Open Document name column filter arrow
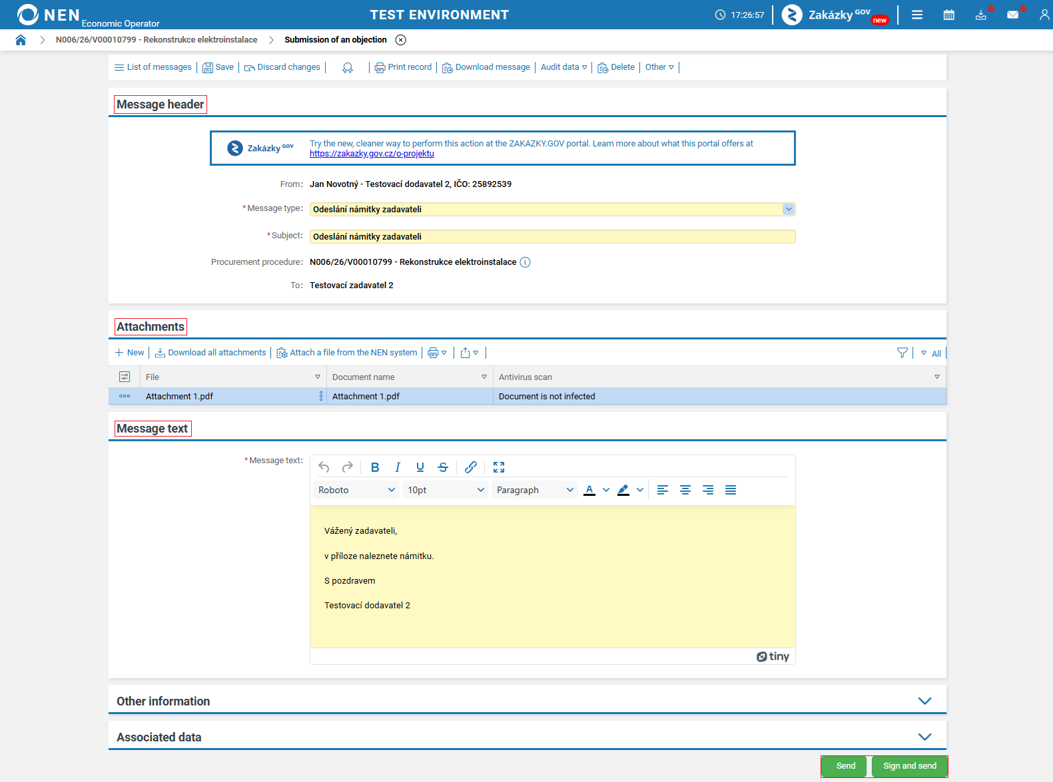This screenshot has height=782, width=1053. click(x=484, y=377)
